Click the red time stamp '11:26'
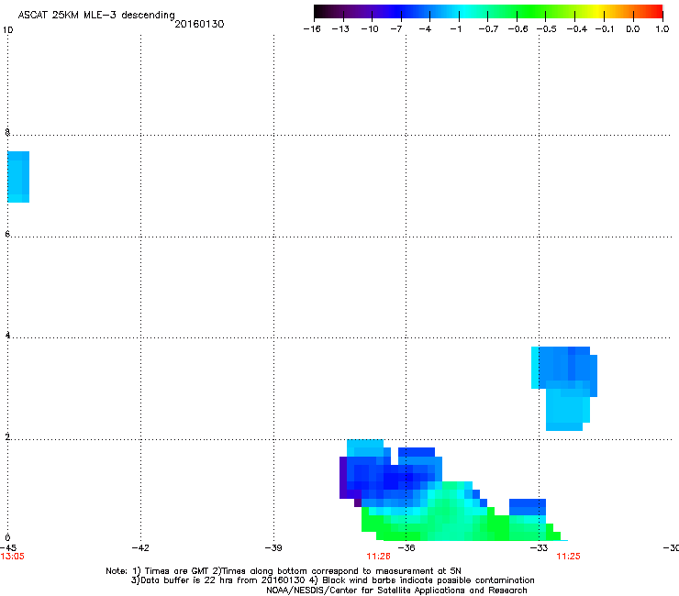 click(x=378, y=557)
